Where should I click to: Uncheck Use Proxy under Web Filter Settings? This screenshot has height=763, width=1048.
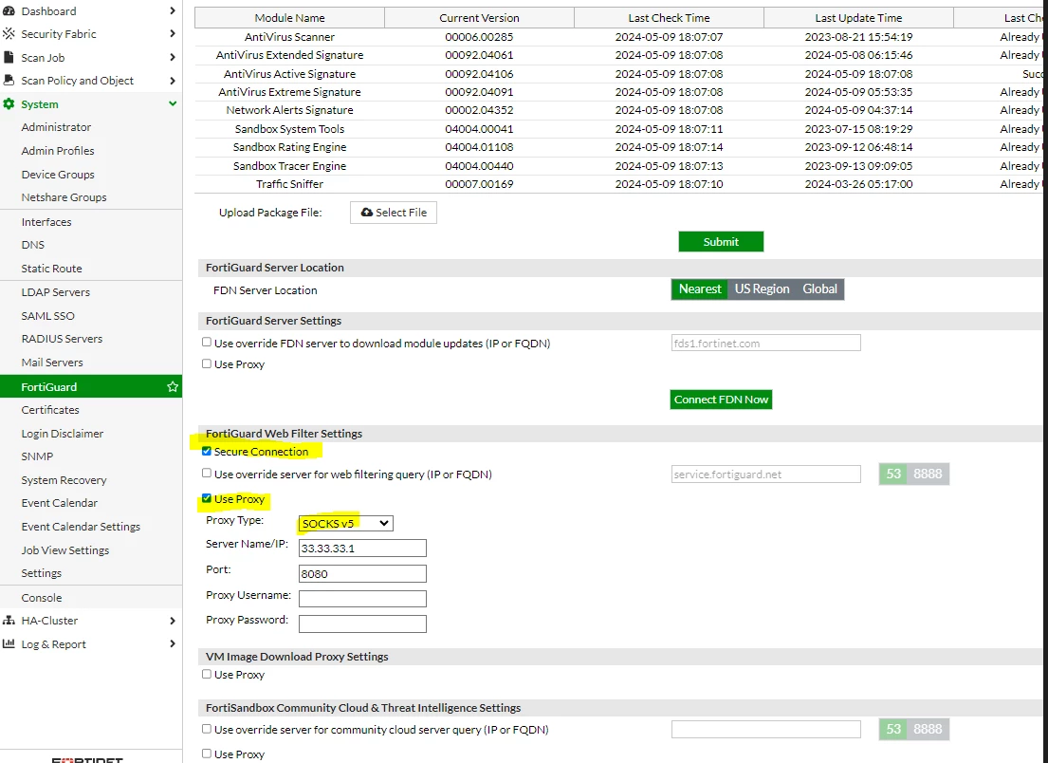(207, 498)
